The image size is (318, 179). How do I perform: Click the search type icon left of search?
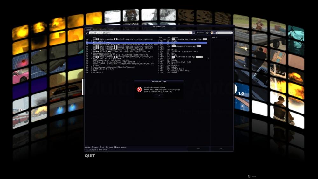pyautogui.click(x=212, y=33)
